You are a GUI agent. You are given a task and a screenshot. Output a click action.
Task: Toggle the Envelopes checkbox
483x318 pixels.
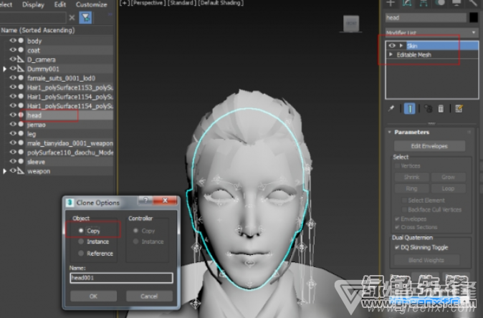click(x=398, y=219)
